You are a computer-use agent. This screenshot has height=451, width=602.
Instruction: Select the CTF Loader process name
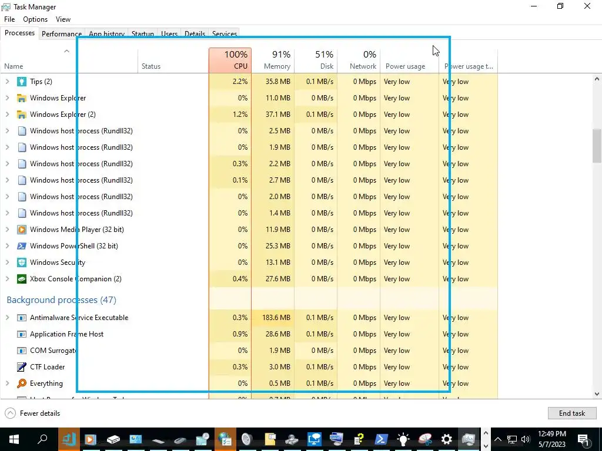coord(47,367)
